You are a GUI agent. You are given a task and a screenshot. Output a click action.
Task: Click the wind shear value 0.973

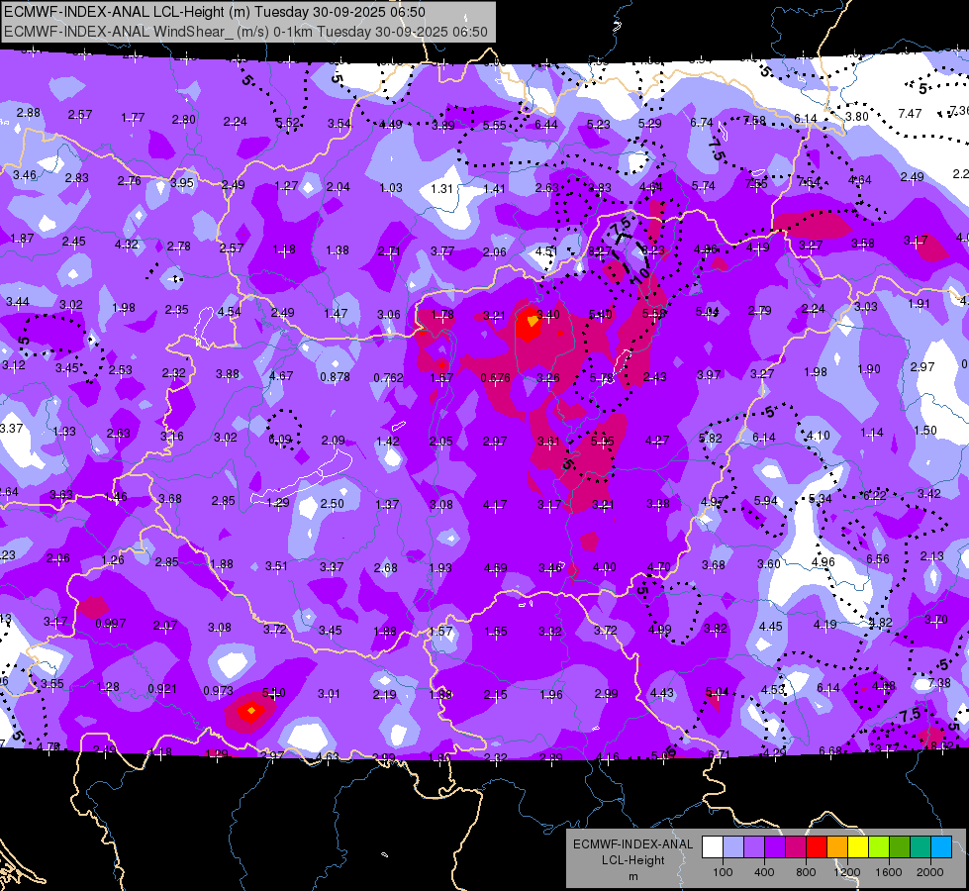point(218,690)
